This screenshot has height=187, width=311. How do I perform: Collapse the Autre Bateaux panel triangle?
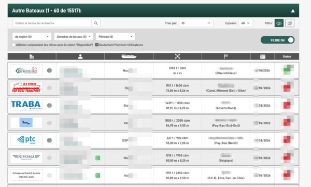tap(293, 11)
